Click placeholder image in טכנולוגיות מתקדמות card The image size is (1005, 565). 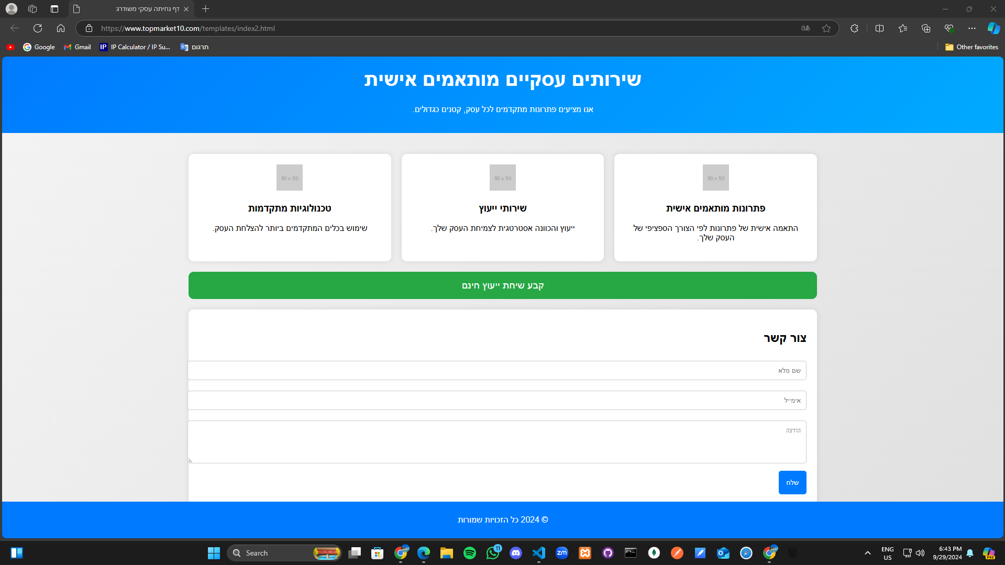pyautogui.click(x=290, y=178)
